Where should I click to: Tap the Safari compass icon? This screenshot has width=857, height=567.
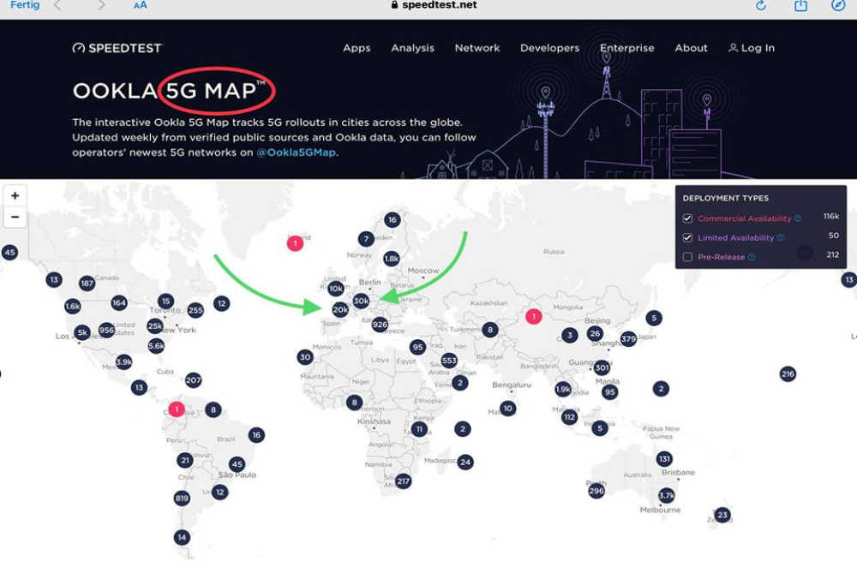(x=838, y=6)
